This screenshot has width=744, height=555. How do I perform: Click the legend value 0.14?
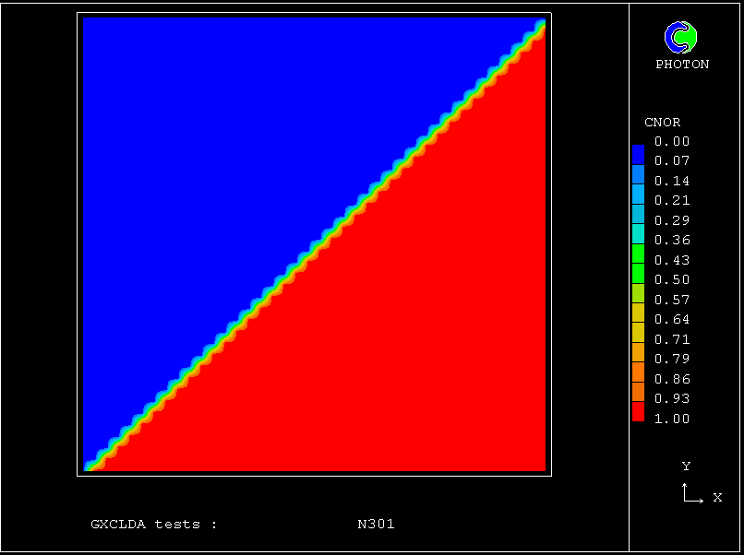[x=672, y=181]
